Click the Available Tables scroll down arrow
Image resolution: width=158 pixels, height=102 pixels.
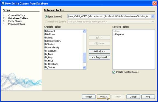click(84, 68)
